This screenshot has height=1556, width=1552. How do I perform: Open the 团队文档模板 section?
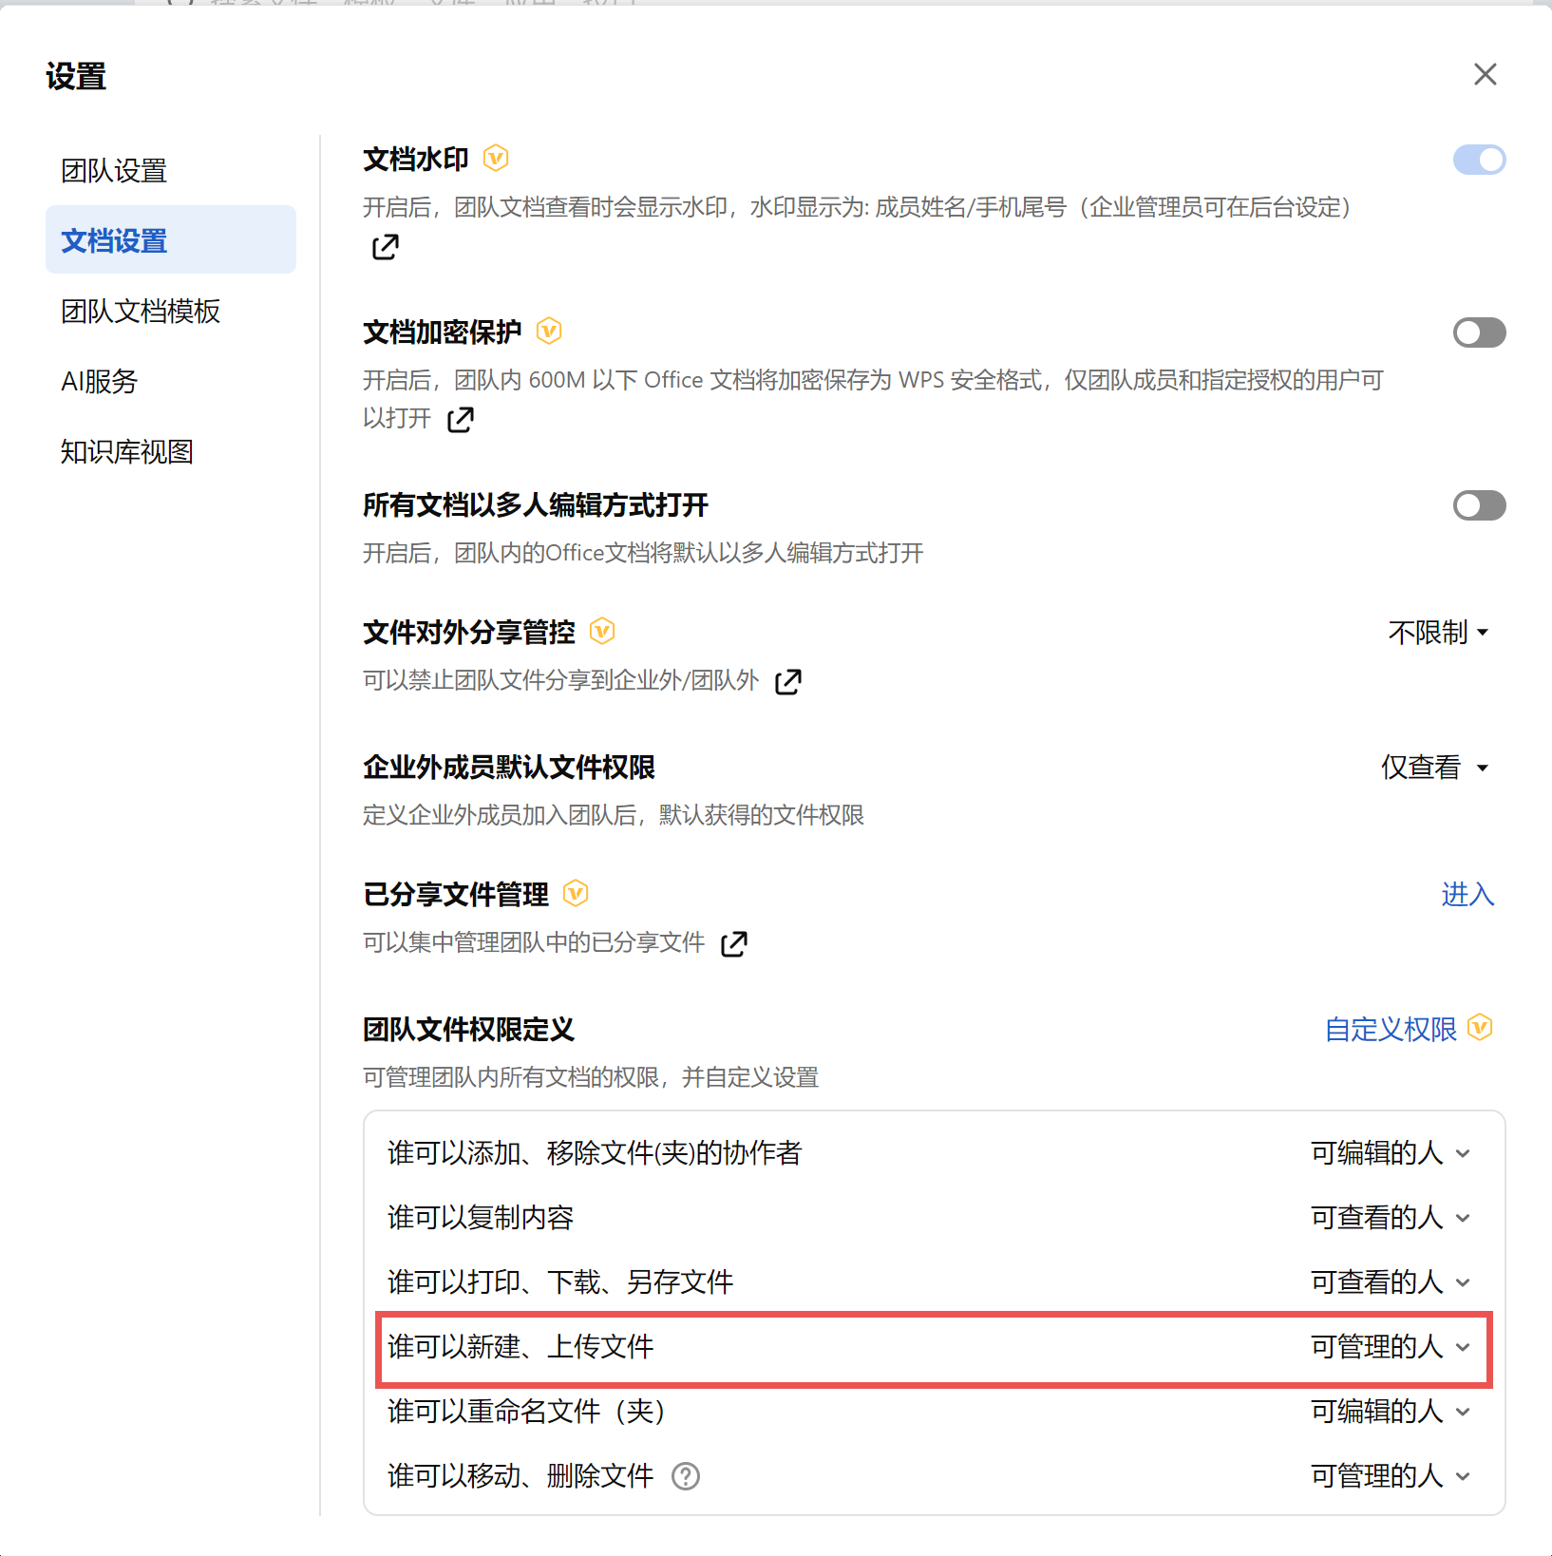pos(141,312)
